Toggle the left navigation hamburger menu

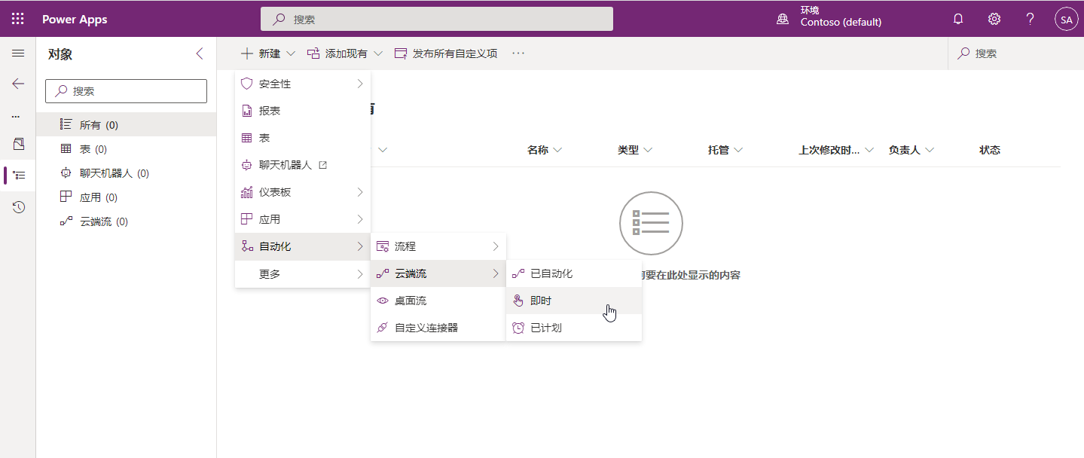[x=17, y=53]
